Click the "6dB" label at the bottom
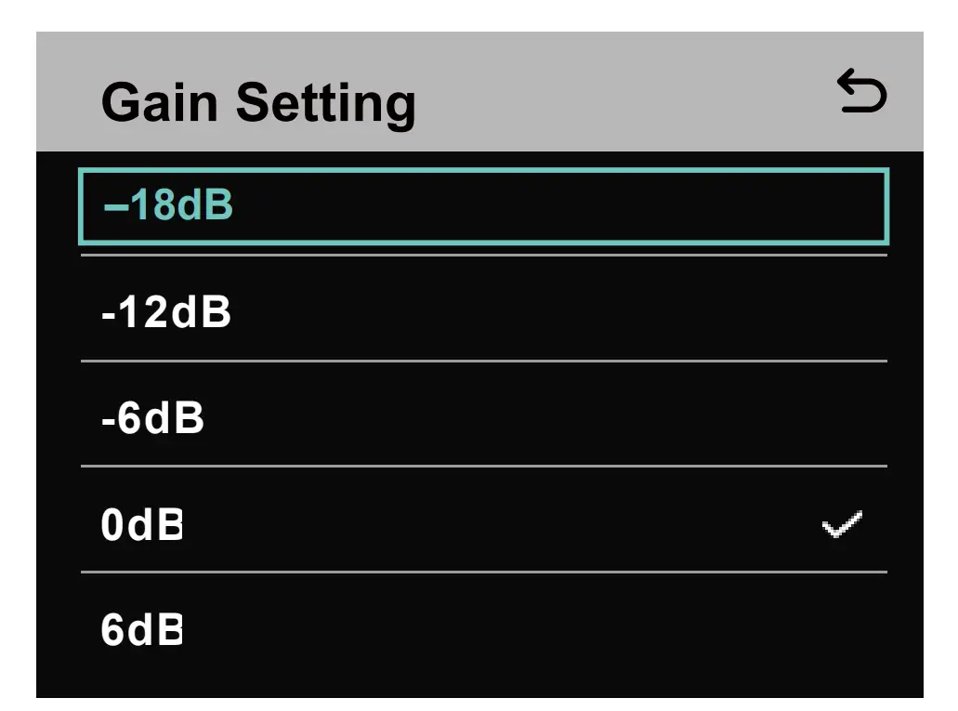 coord(141,632)
